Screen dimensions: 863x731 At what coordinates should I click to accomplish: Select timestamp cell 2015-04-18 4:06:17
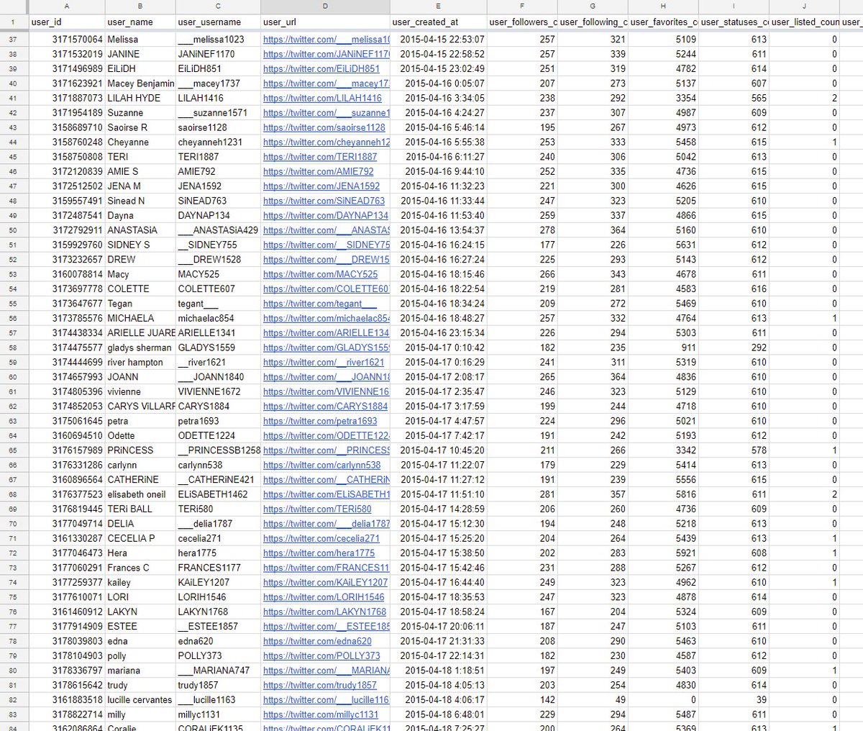click(438, 700)
